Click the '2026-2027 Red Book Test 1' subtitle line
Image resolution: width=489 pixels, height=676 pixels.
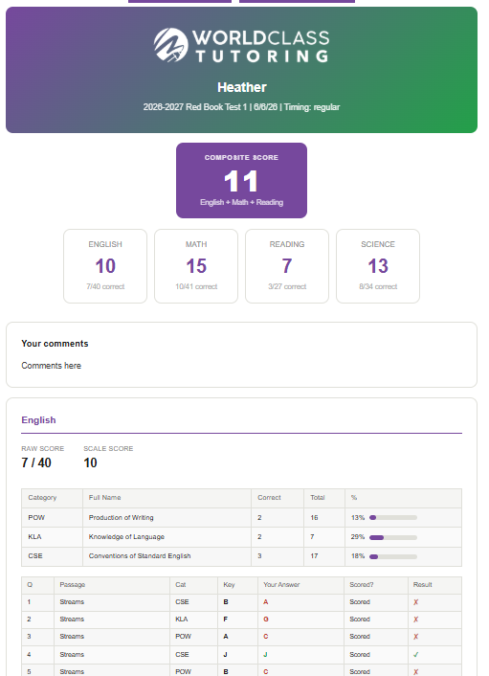(x=241, y=107)
